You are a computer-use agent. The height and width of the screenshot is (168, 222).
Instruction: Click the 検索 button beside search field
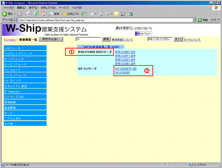[x=106, y=39]
